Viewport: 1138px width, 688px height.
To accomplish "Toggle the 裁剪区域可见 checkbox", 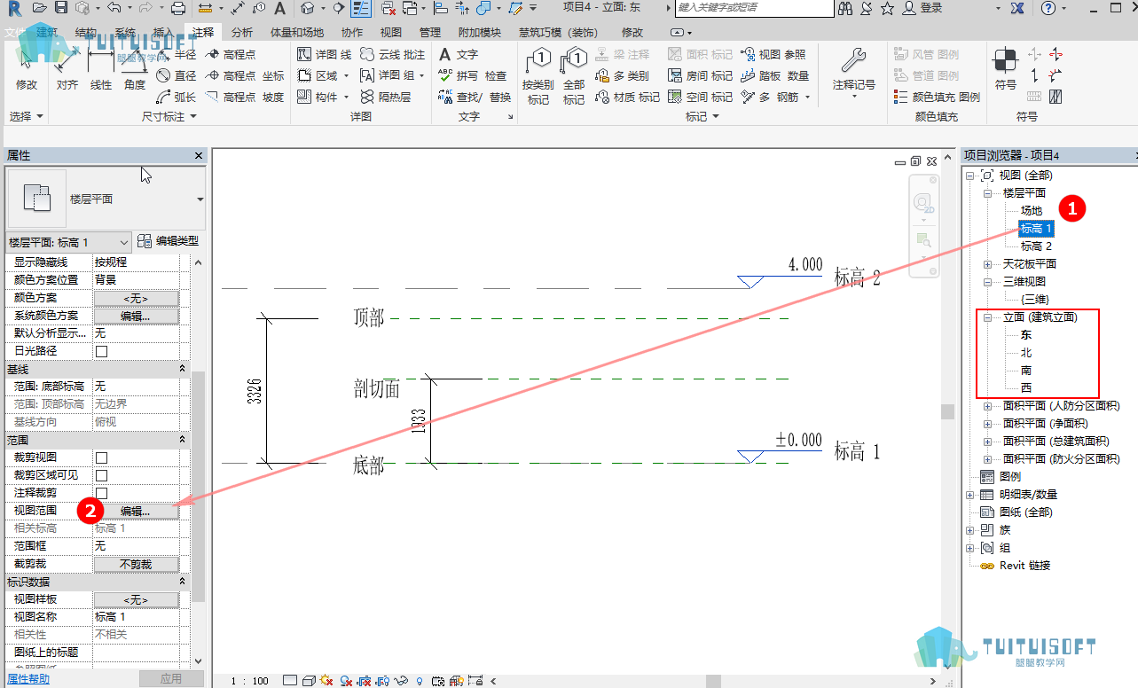I will pyautogui.click(x=102, y=475).
